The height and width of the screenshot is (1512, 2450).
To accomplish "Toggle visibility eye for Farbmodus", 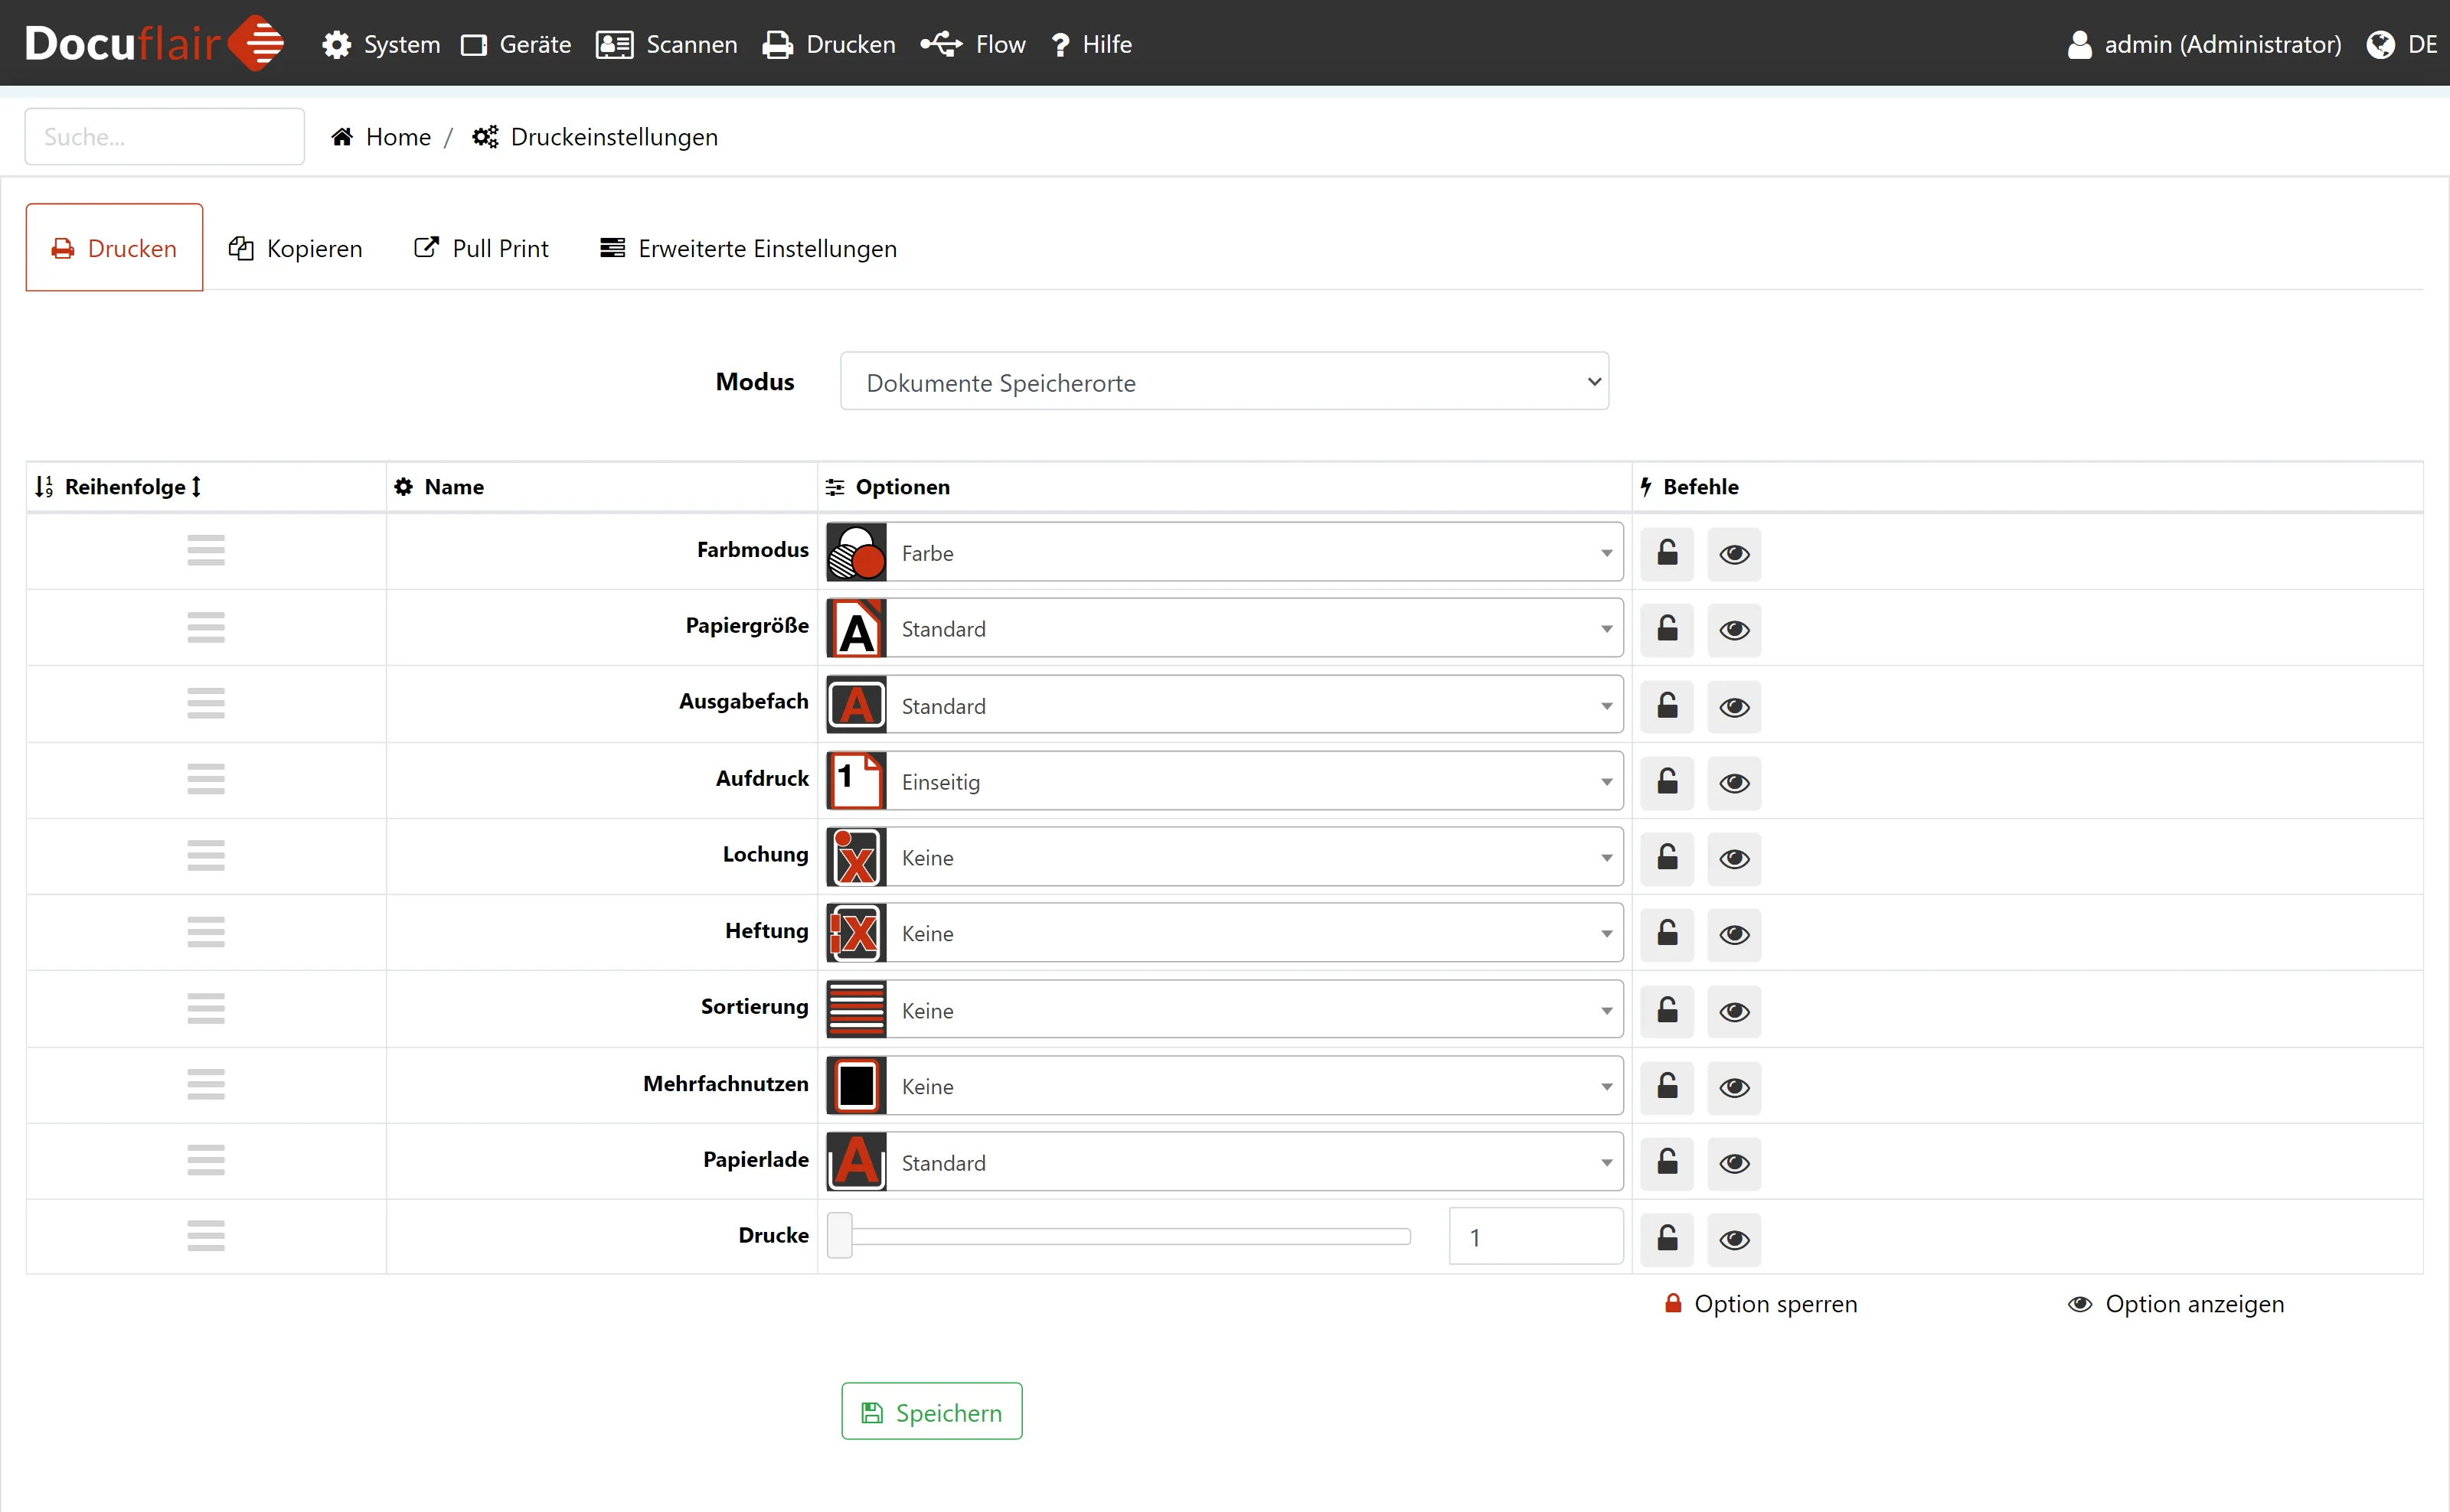I will [1733, 553].
